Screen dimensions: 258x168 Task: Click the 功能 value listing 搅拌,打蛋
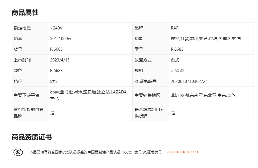point(206,39)
